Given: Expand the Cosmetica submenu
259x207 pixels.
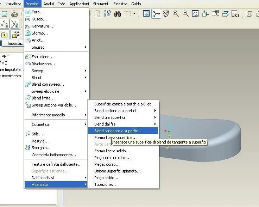Looking at the screenshot, I should 56,124.
